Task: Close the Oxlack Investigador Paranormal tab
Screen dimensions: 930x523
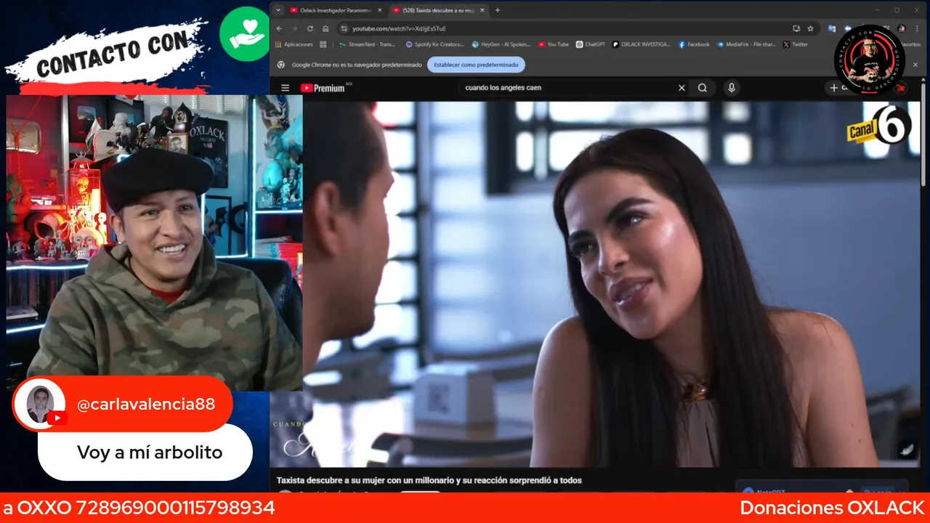Action: click(379, 10)
